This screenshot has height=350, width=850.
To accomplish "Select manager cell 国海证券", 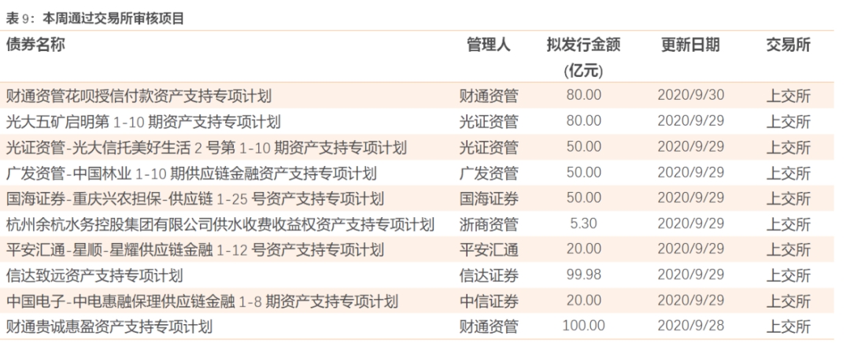I will (x=489, y=198).
